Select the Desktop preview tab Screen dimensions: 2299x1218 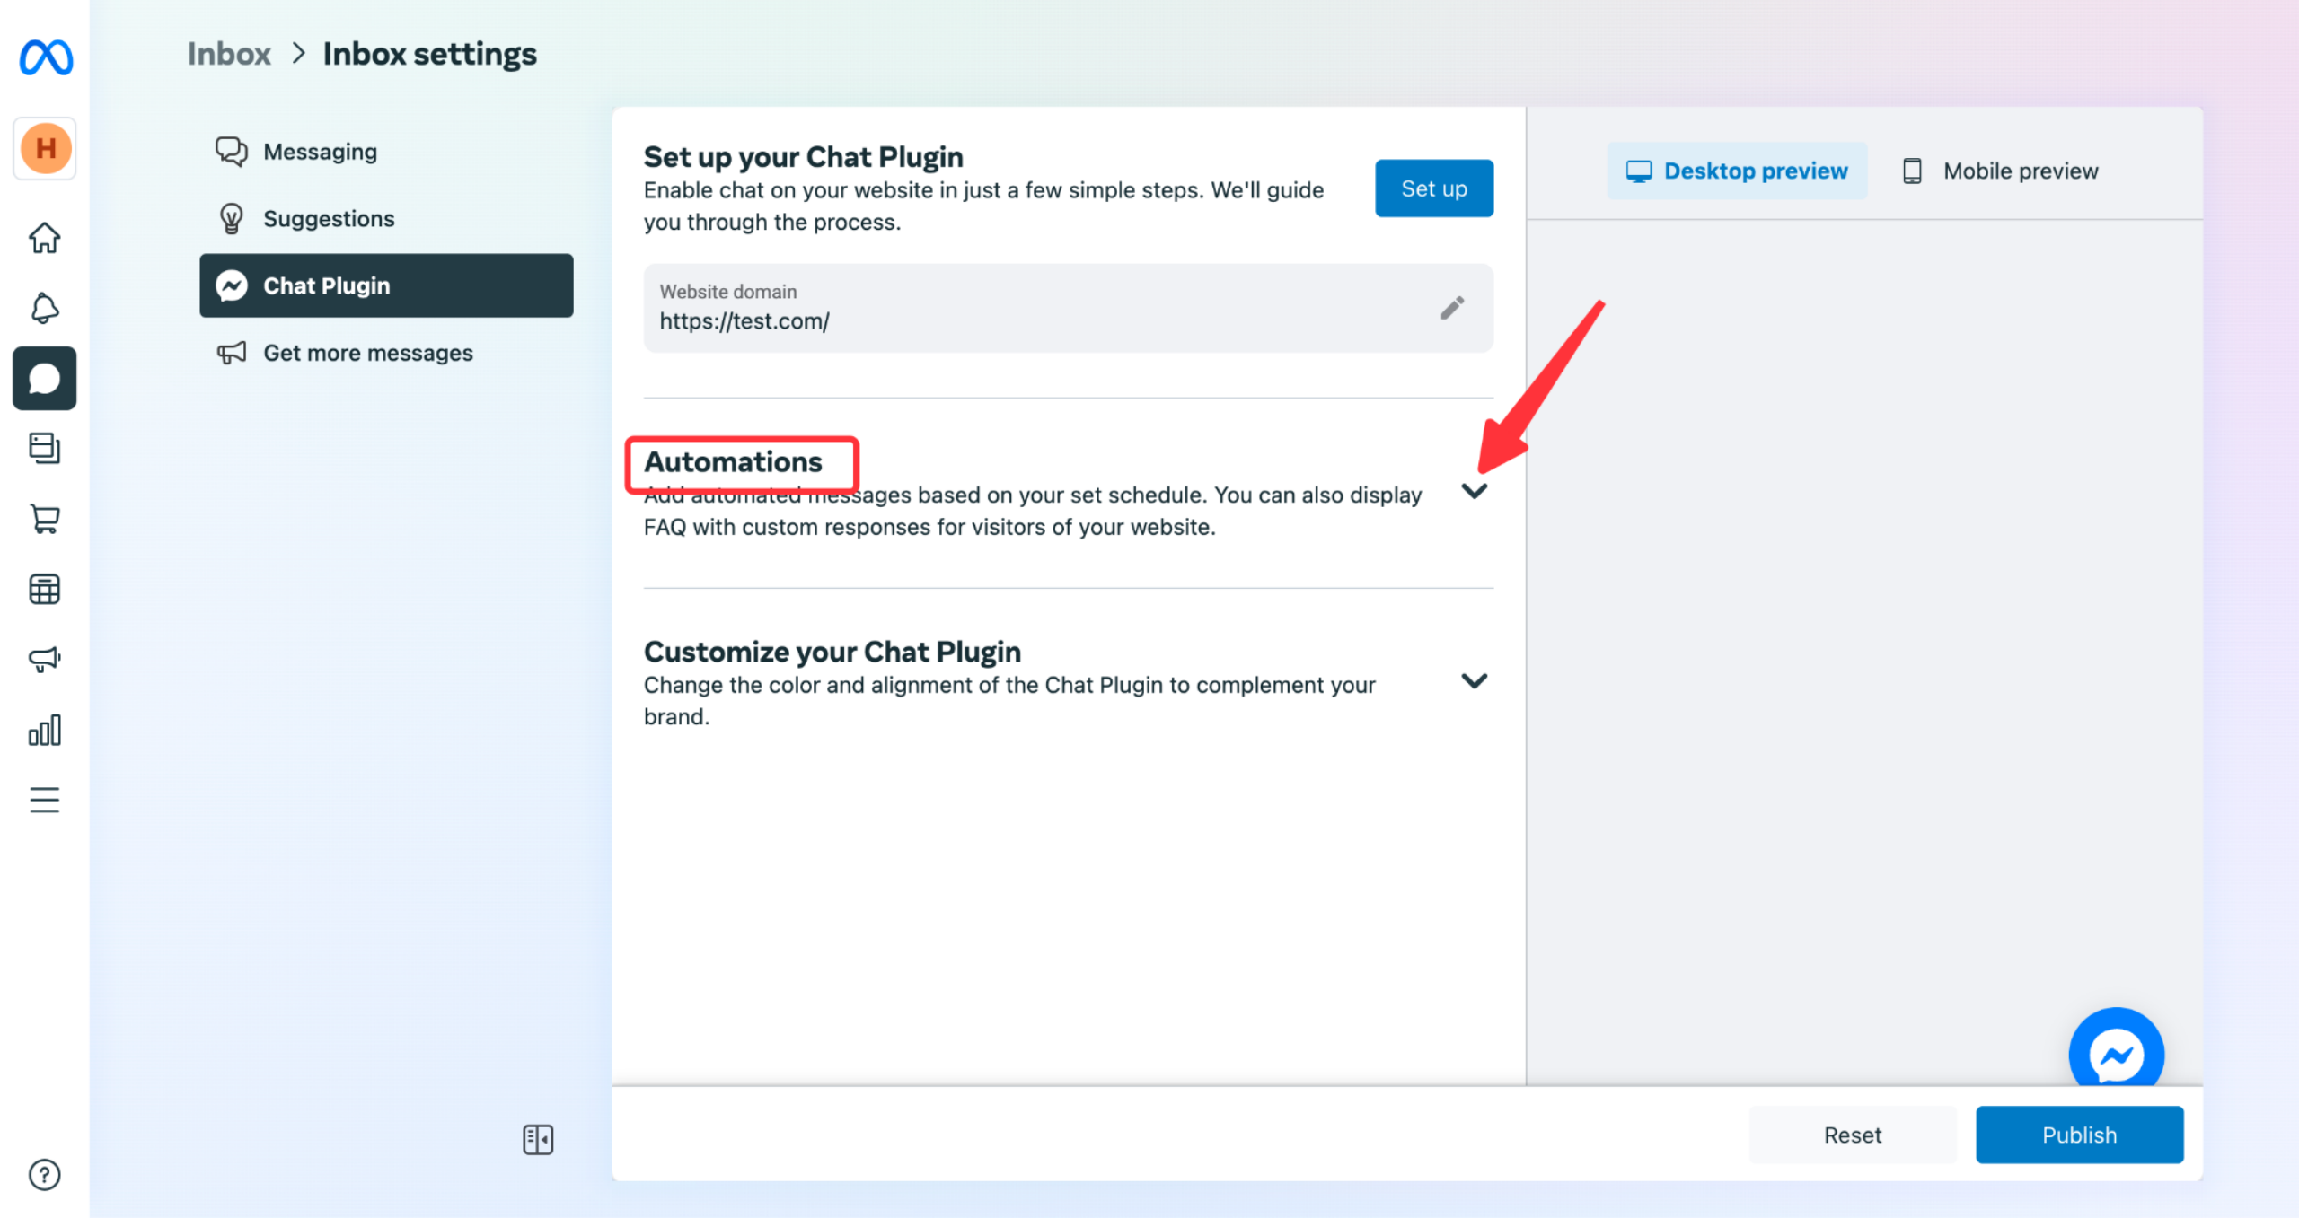[1737, 171]
